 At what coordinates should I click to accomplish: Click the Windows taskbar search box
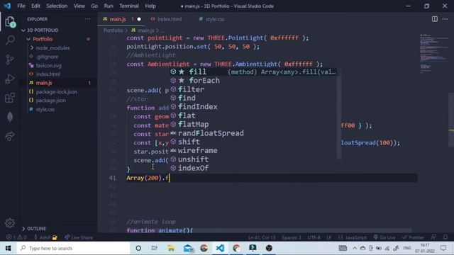pyautogui.click(x=73, y=248)
